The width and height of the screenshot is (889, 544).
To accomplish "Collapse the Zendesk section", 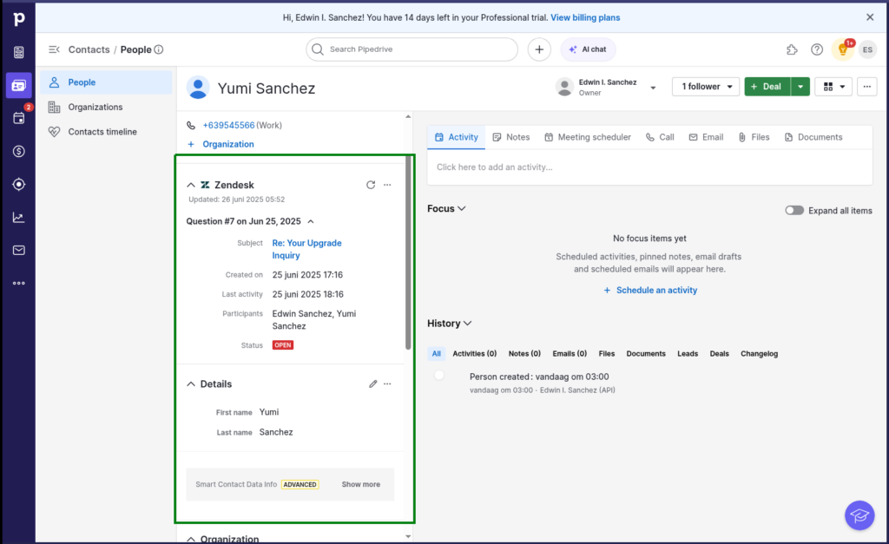I will tap(190, 185).
